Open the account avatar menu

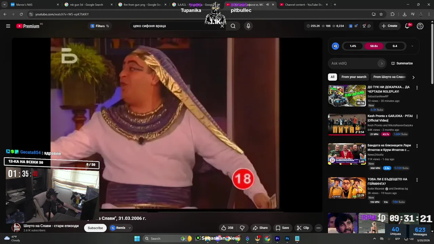coord(420,26)
